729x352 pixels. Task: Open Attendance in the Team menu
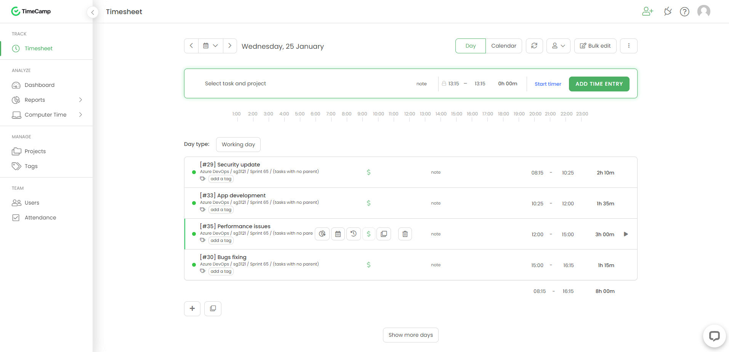click(39, 218)
